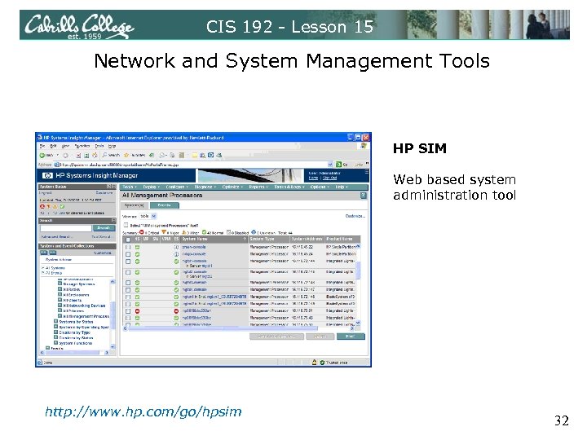587x440 pixels.
Task: Click the normal green status legend icon
Action: (62, 206)
